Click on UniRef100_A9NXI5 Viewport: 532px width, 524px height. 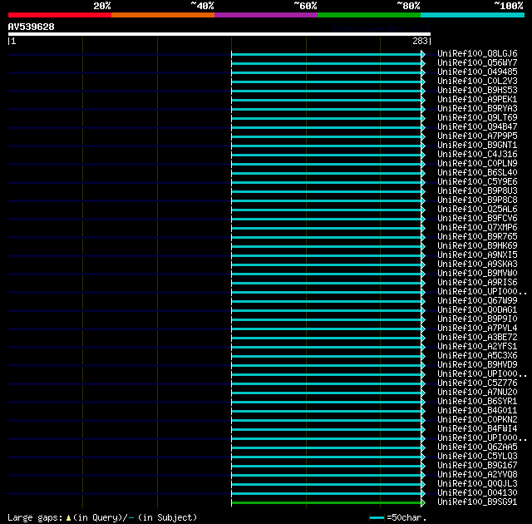pos(477,255)
